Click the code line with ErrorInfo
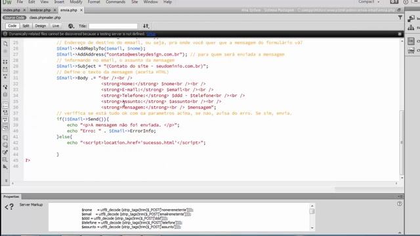The height and width of the screenshot is (236, 420). point(111,131)
